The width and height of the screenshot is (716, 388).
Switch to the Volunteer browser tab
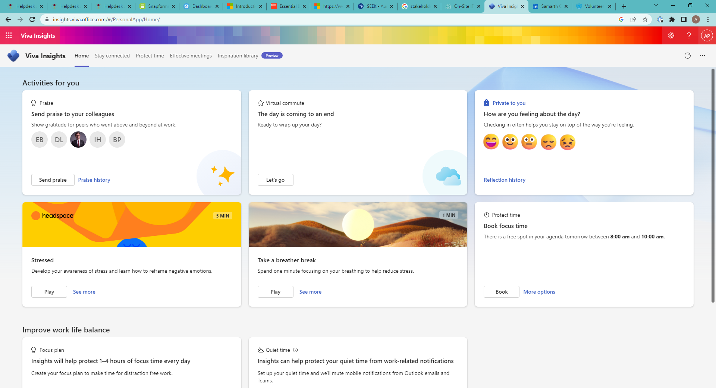coord(593,6)
